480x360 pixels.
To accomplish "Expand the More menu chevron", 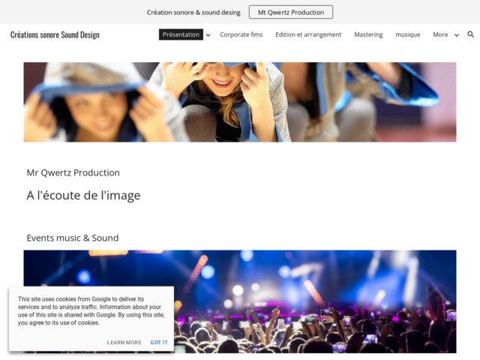I will (x=457, y=35).
